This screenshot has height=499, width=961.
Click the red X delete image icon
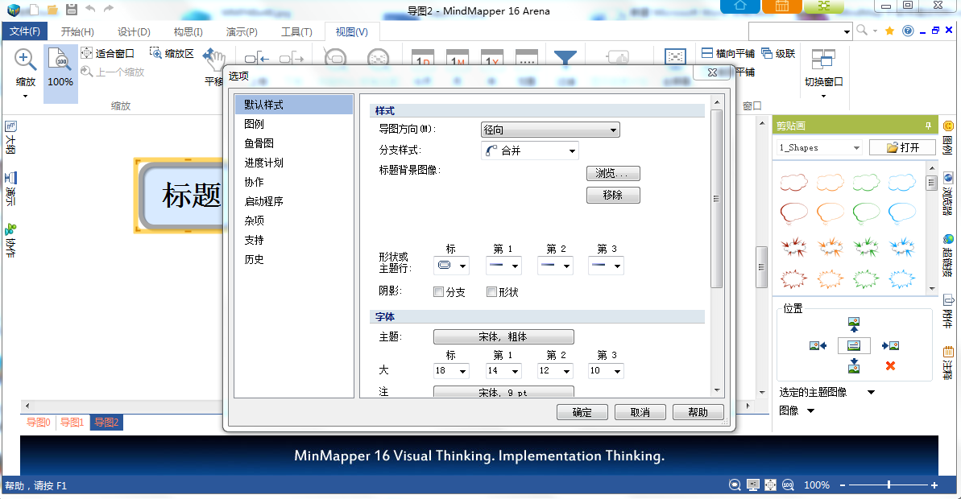(890, 366)
